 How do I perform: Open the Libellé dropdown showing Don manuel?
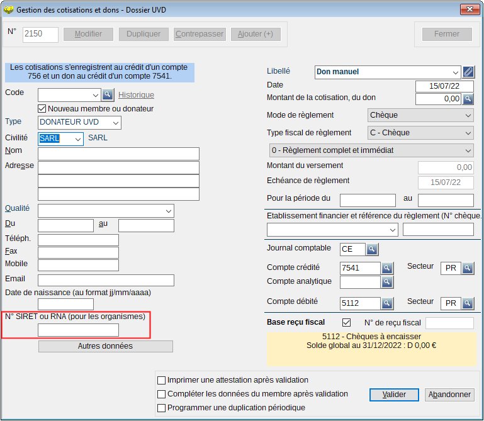pos(455,72)
